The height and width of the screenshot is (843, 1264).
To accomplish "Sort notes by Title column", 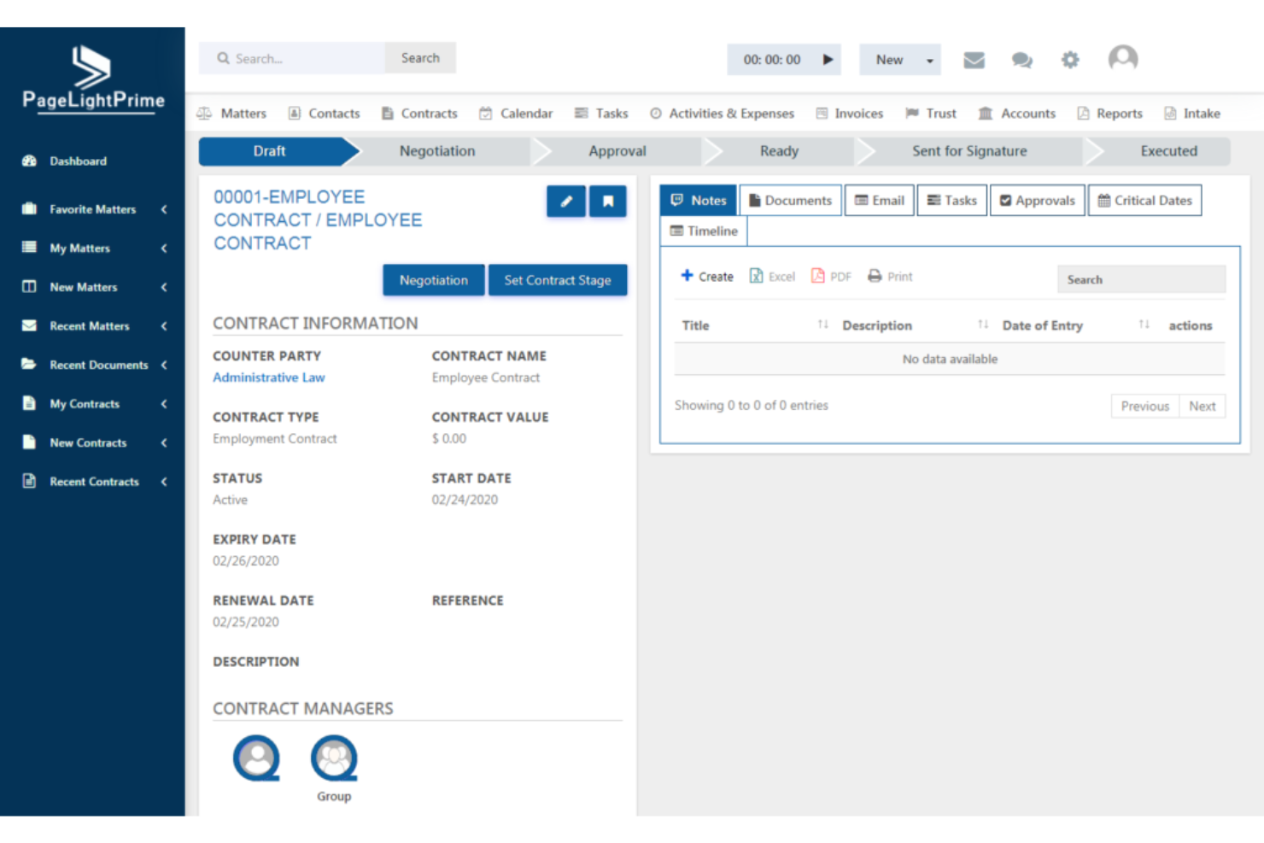I will [822, 325].
